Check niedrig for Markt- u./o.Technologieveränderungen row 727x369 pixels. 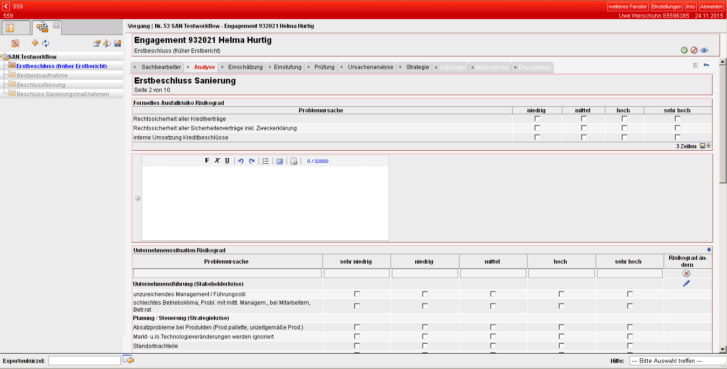pyautogui.click(x=425, y=336)
